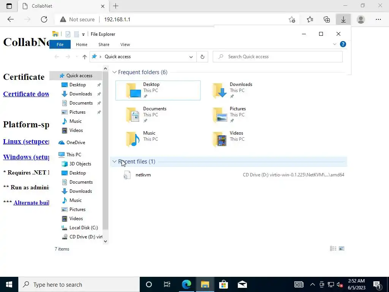Open the Share ribbon tab
Image resolution: width=389 pixels, height=292 pixels.
tap(104, 44)
